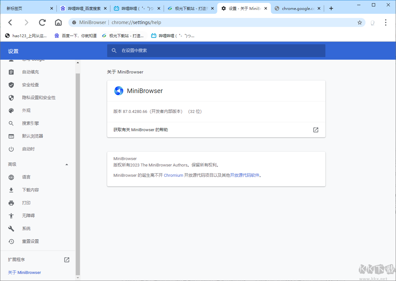Screen dimensions: 396x281
Task: Open the Chromium project link
Action: click(x=174, y=175)
